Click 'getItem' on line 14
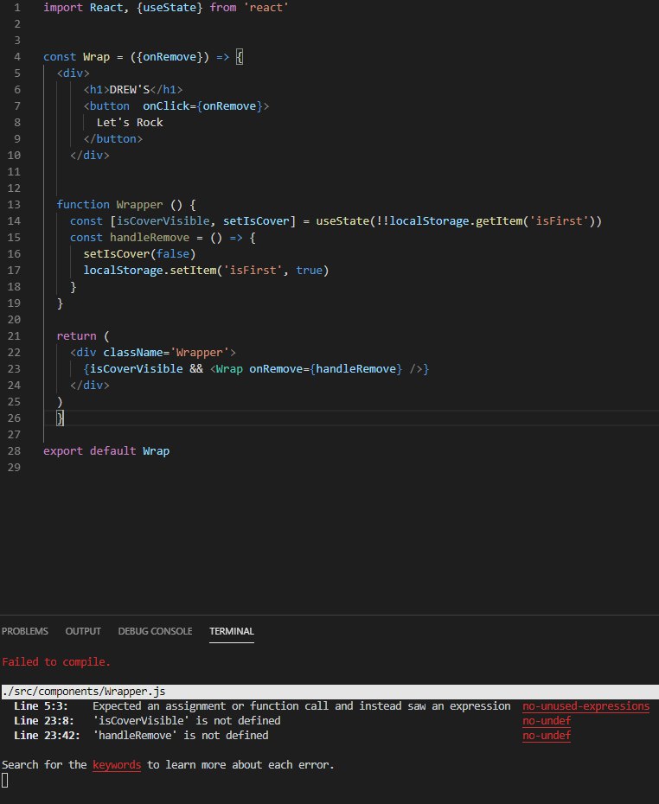The width and height of the screenshot is (659, 804). (499, 221)
